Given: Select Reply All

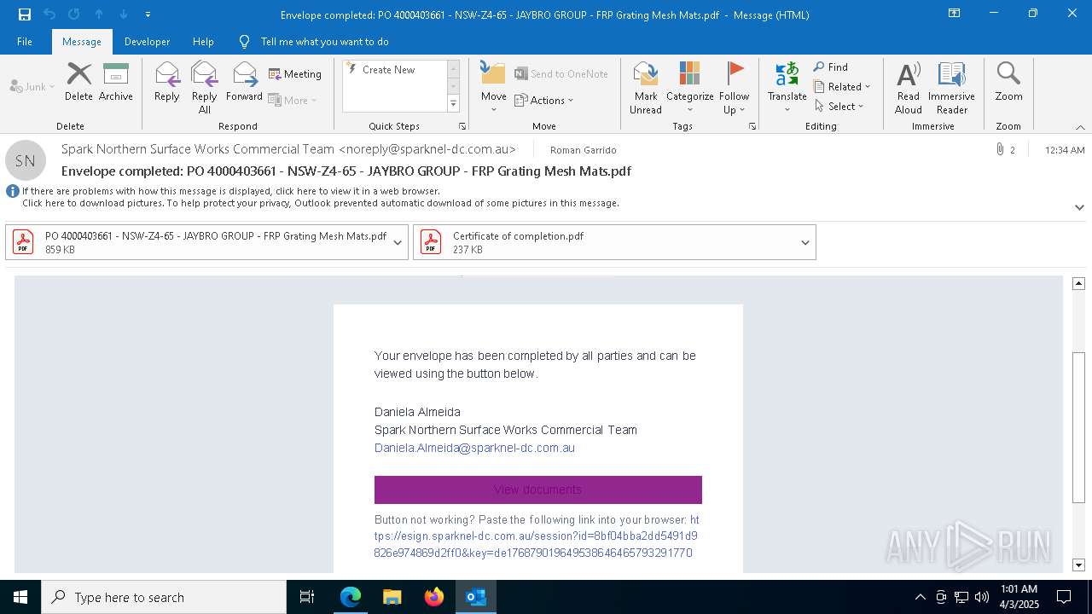Looking at the screenshot, I should point(204,88).
